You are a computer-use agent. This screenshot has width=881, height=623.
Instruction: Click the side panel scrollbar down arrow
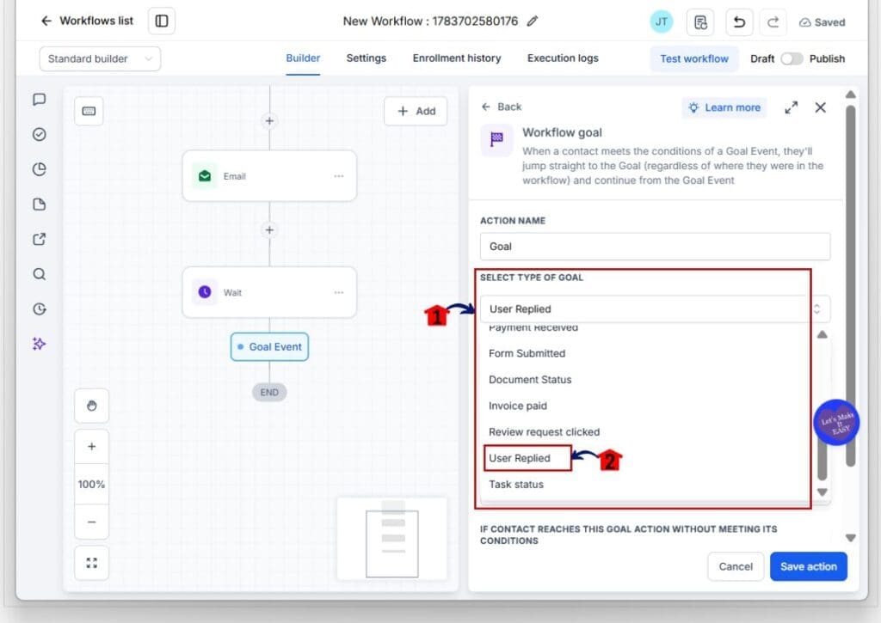pos(851,538)
